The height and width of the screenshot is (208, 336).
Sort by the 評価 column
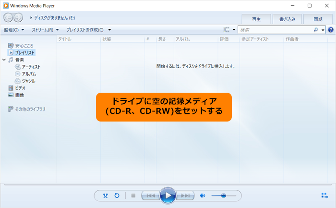pos(229,39)
